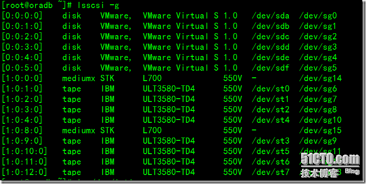The width and height of the screenshot is (366, 184).
Task: Select the SCSI address [0:0:1:0]
Action: click(22, 26)
